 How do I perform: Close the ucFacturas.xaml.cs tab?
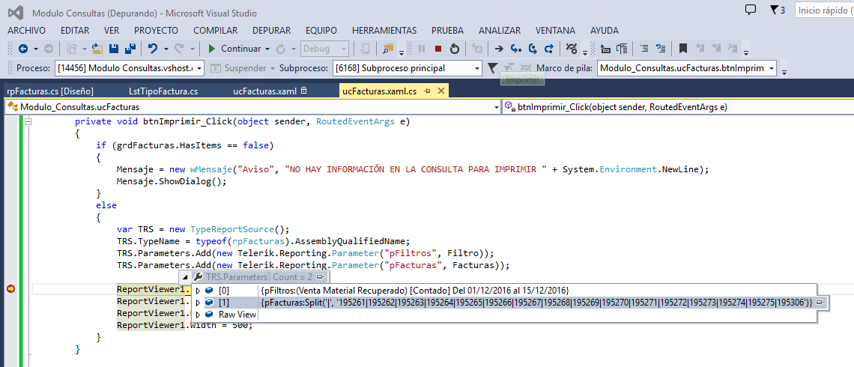click(x=440, y=91)
